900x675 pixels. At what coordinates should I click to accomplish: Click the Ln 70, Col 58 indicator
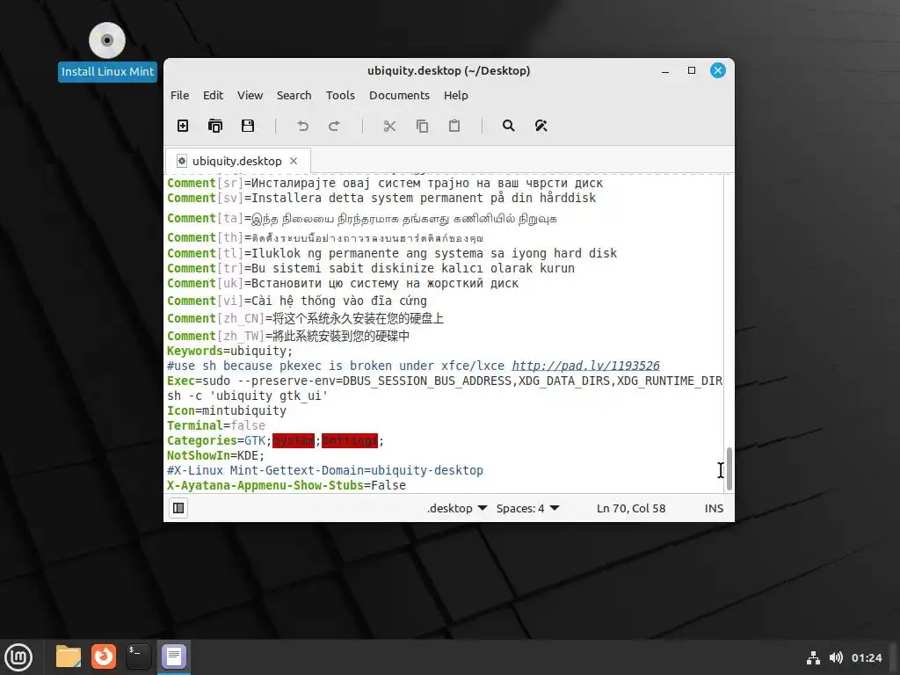click(x=631, y=509)
